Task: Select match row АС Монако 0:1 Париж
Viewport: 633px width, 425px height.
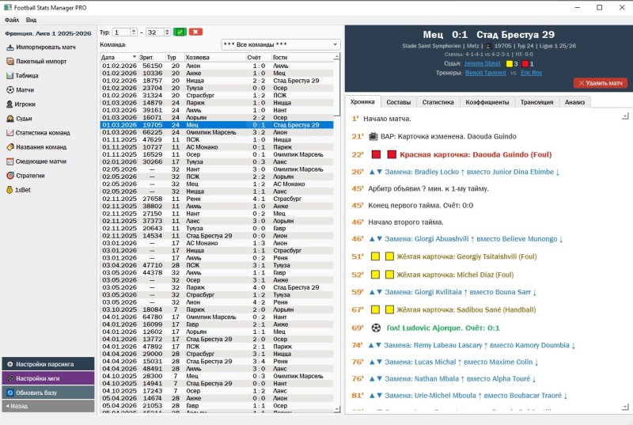Action: (x=217, y=147)
